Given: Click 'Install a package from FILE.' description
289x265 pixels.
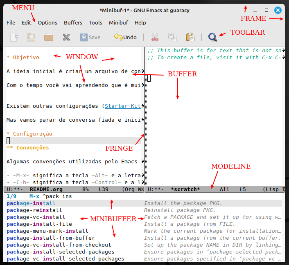Looking at the screenshot, I should coord(190,224).
